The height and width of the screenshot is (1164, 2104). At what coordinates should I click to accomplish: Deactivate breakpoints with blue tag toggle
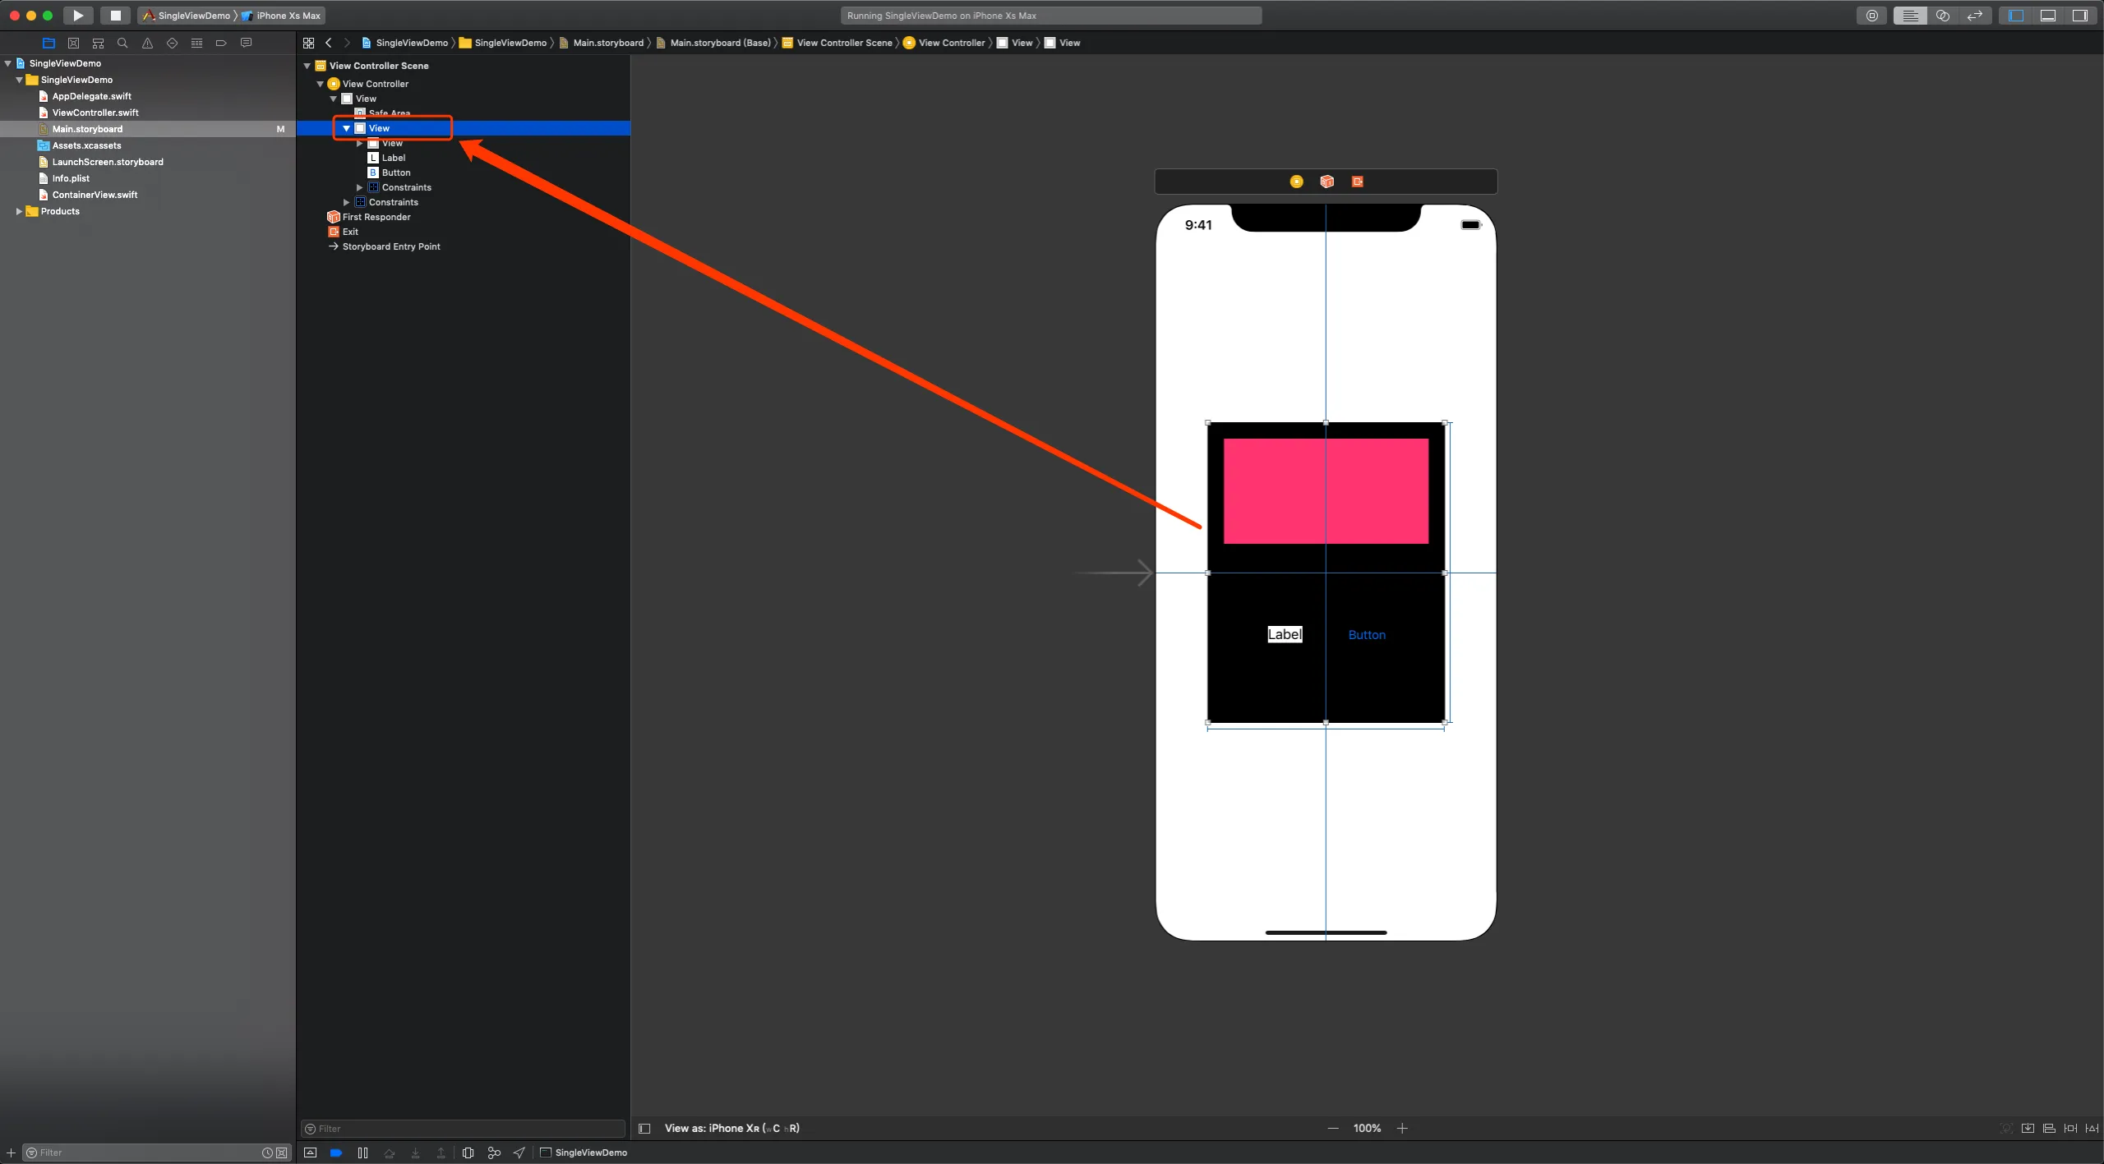336,1152
